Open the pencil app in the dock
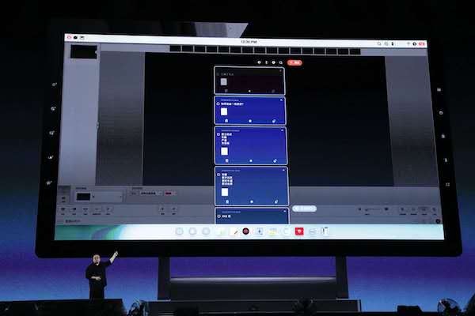 point(234,231)
